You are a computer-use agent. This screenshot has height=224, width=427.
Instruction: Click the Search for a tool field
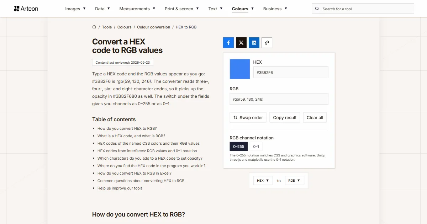coord(363,9)
